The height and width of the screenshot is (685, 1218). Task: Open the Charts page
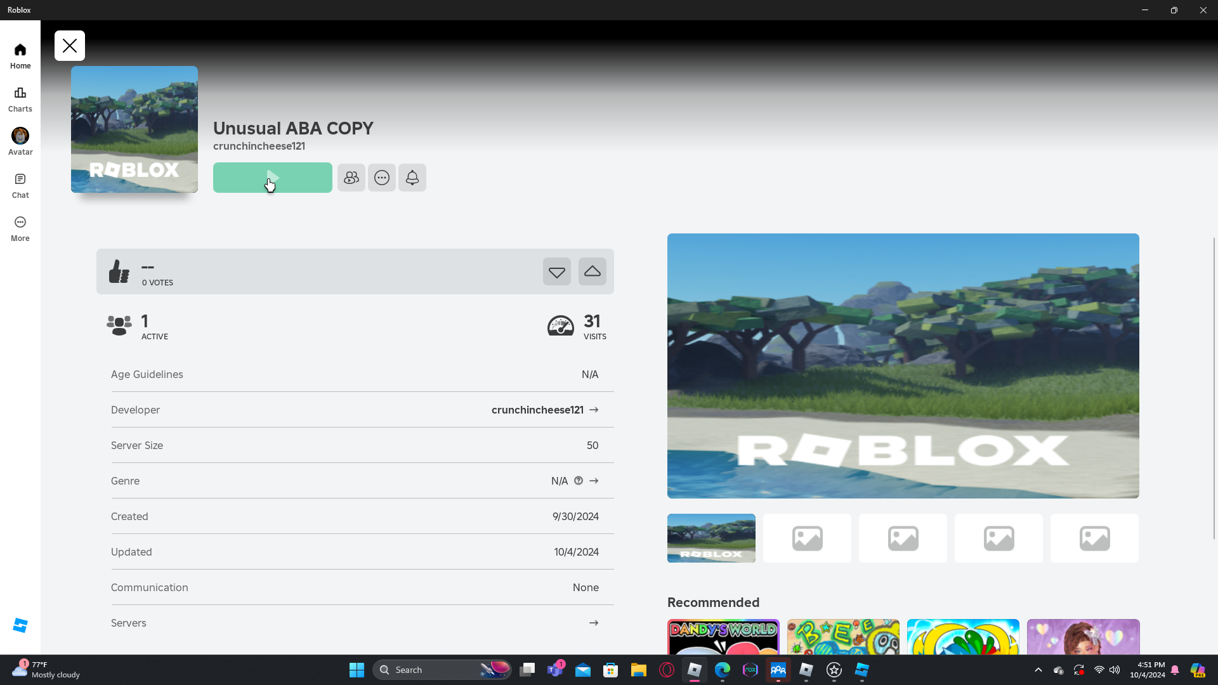[20, 100]
